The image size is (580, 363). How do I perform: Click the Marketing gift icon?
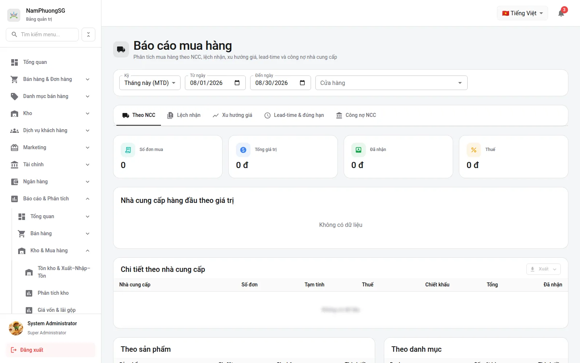coord(14,148)
